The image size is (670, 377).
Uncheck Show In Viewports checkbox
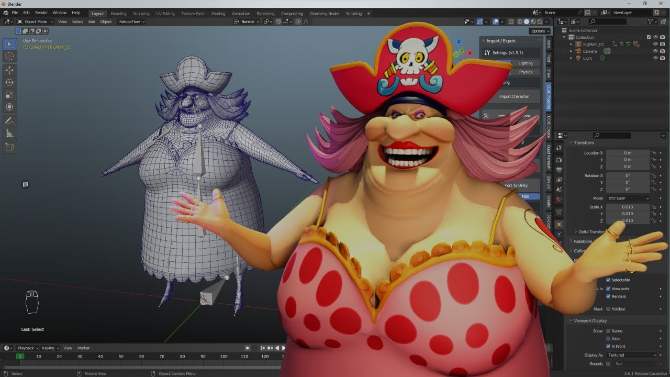(608, 289)
